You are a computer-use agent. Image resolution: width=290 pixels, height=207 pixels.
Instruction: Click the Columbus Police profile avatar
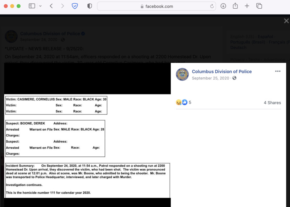pos(182,75)
